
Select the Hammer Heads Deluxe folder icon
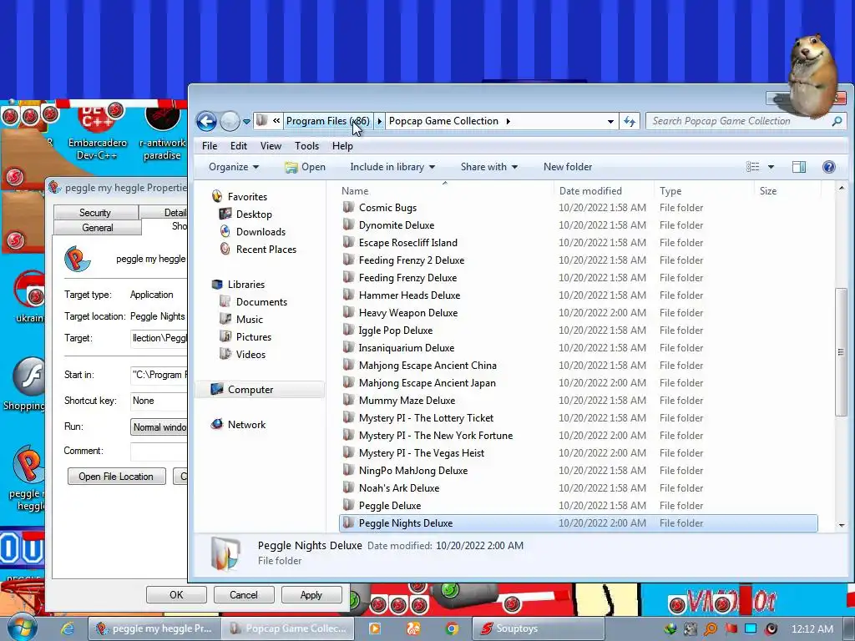tap(348, 295)
